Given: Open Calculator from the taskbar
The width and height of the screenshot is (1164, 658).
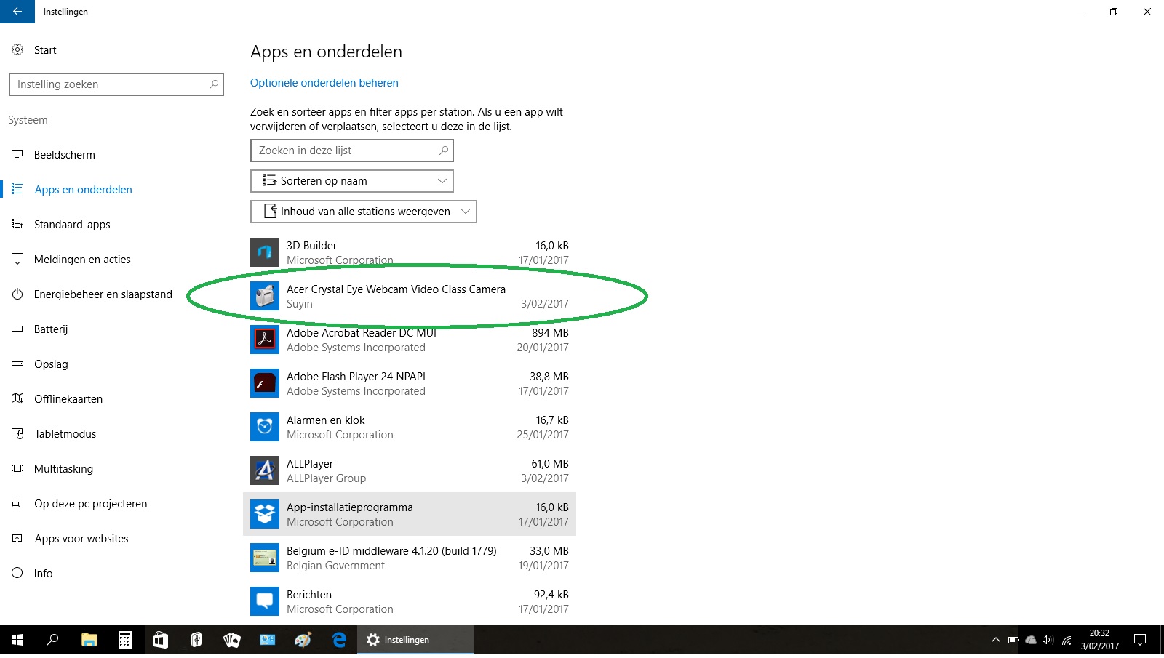Looking at the screenshot, I should pos(125,640).
